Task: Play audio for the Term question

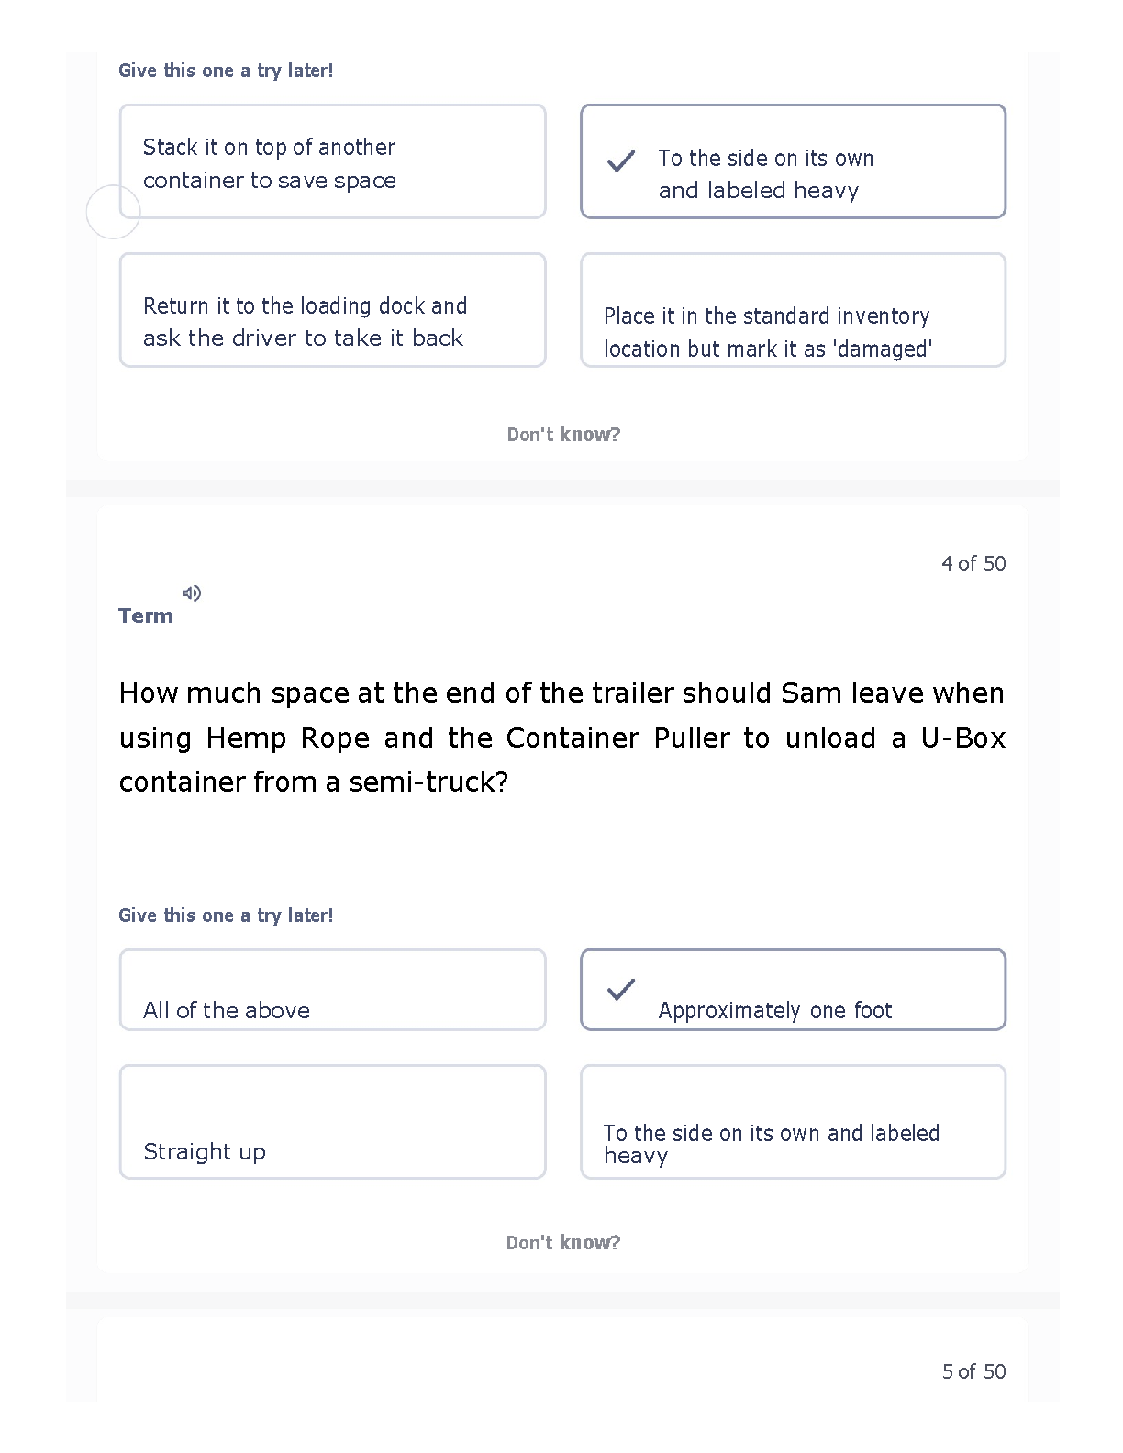Action: tap(192, 593)
